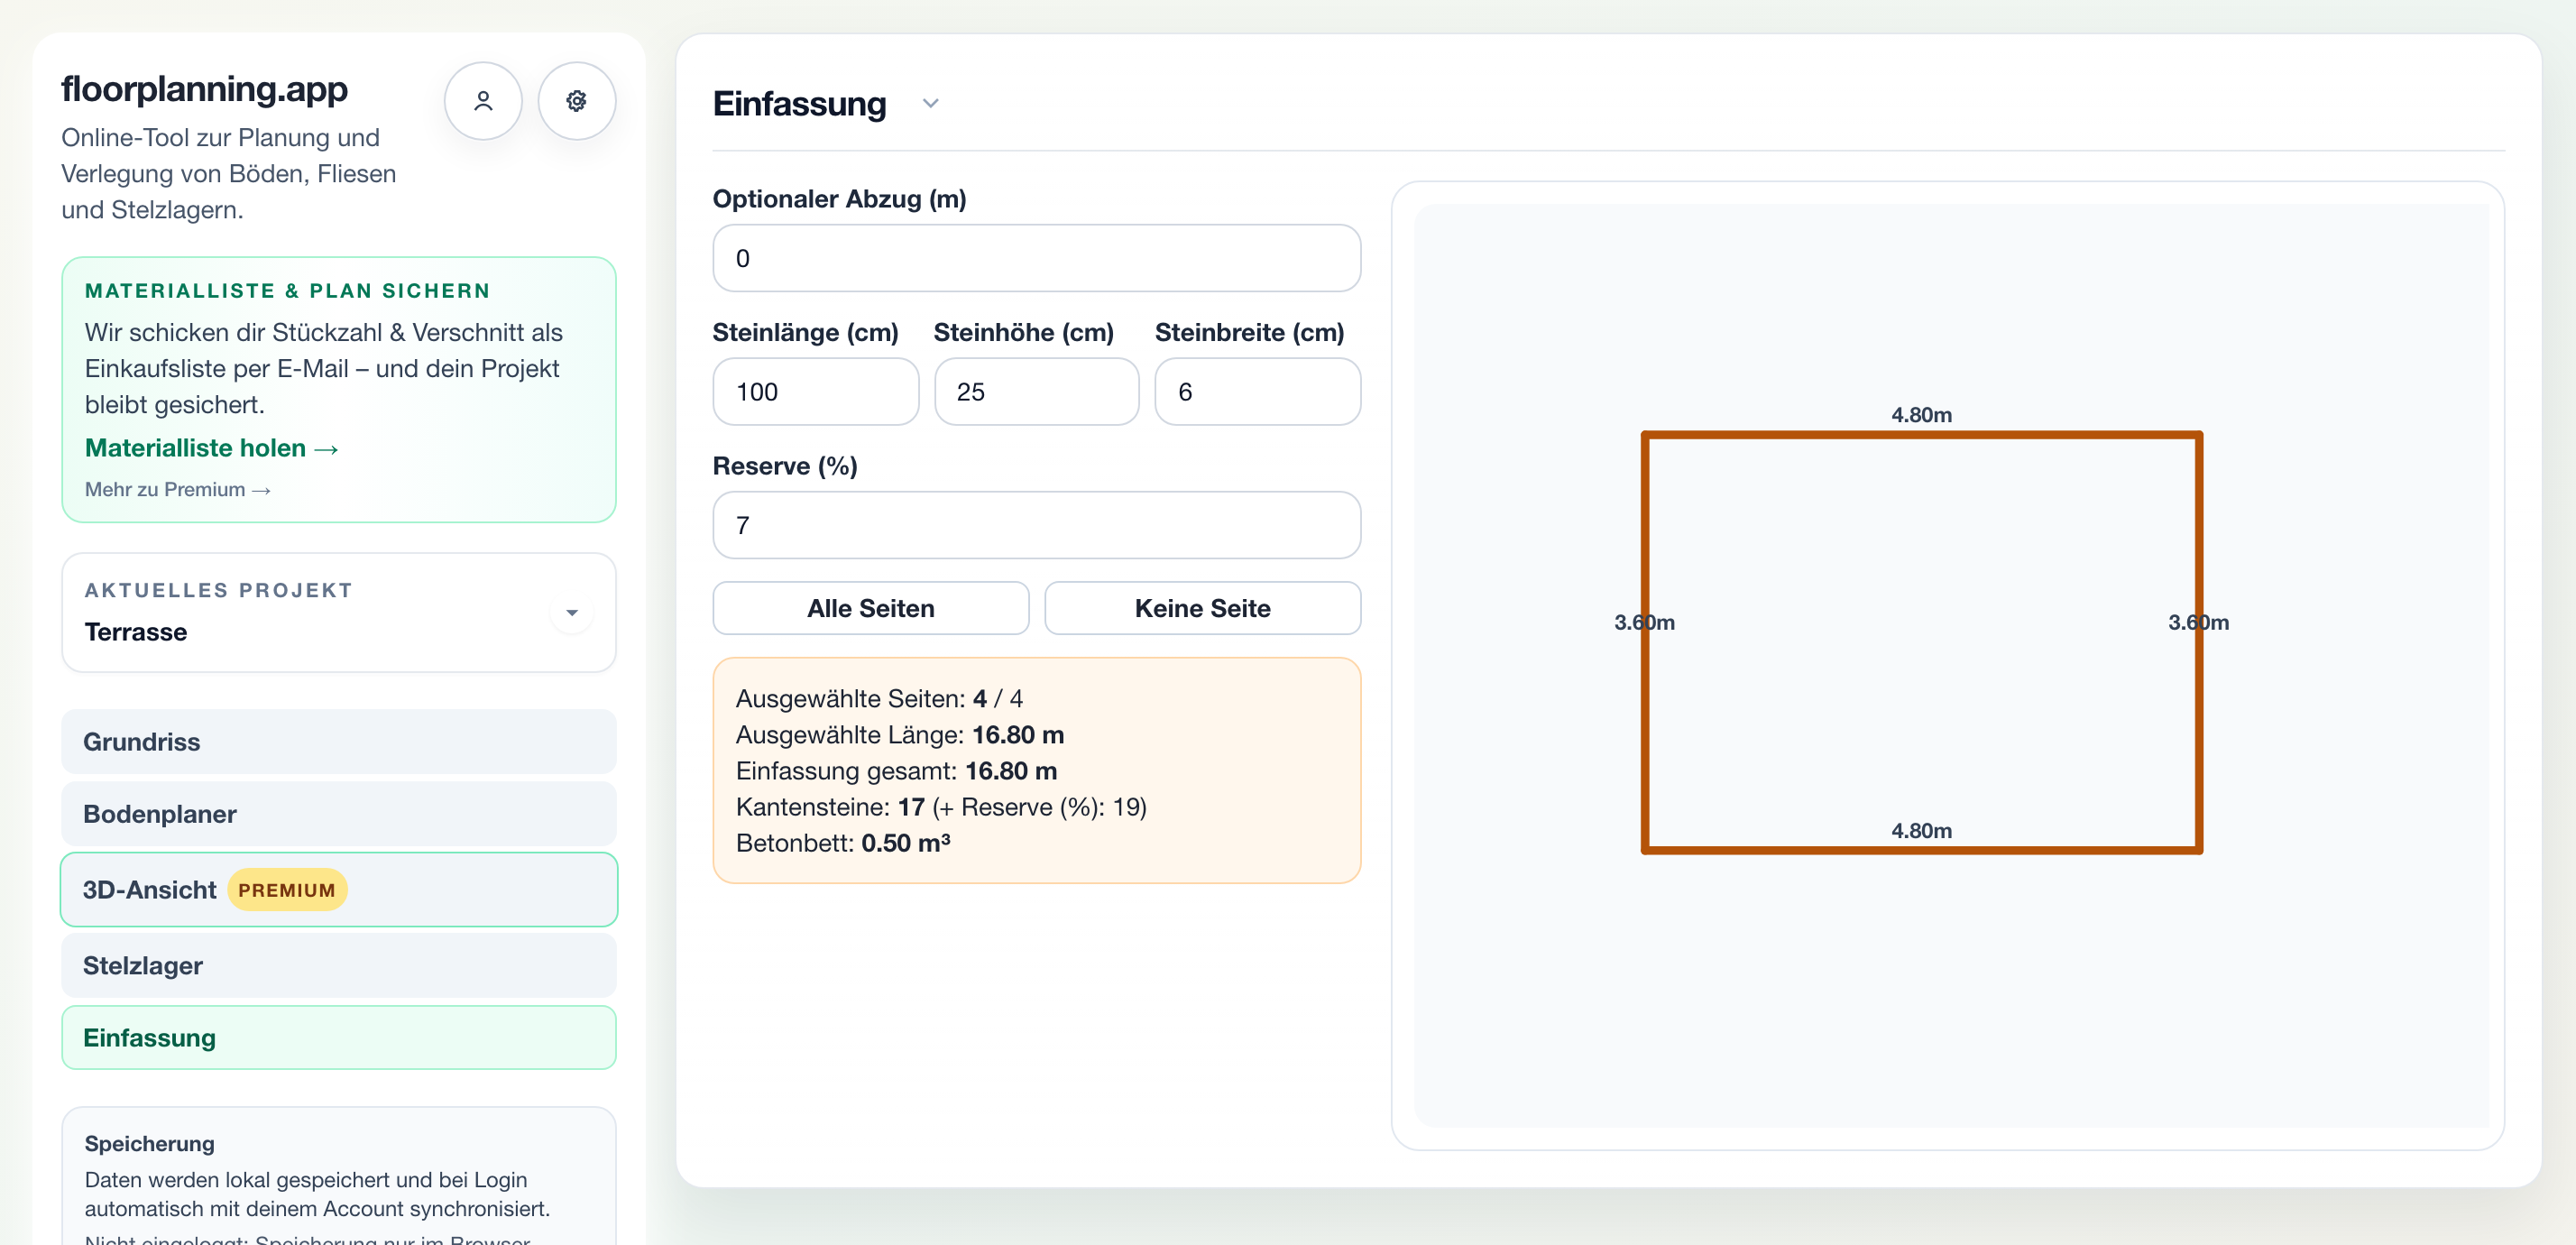Go to the Stelzlager section
The height and width of the screenshot is (1245, 2576).
(x=338, y=965)
